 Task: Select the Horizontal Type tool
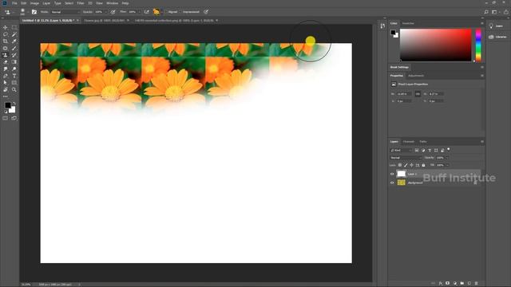coord(14,76)
